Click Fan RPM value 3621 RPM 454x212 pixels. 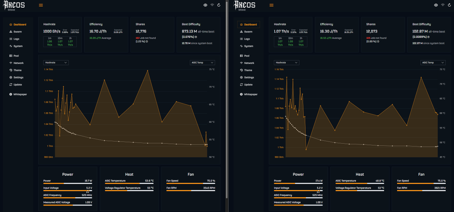point(439,188)
